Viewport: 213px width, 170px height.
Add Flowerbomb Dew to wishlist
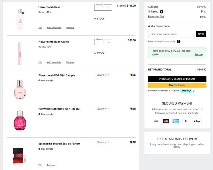click(x=54, y=27)
